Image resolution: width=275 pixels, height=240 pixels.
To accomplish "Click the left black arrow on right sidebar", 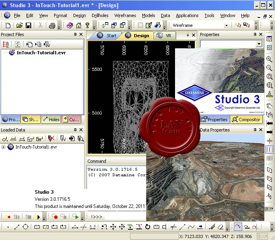I will pyautogui.click(x=269, y=123).
